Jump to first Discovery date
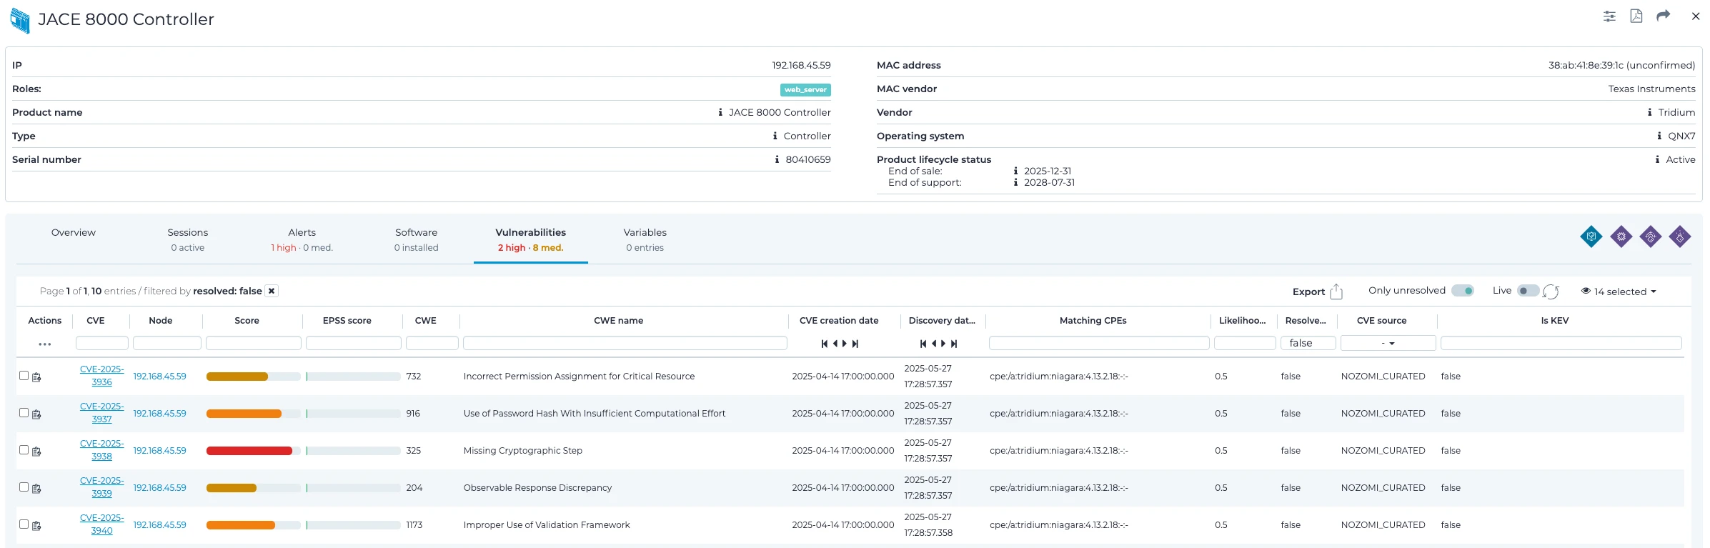The width and height of the screenshot is (1710, 548). click(x=923, y=344)
